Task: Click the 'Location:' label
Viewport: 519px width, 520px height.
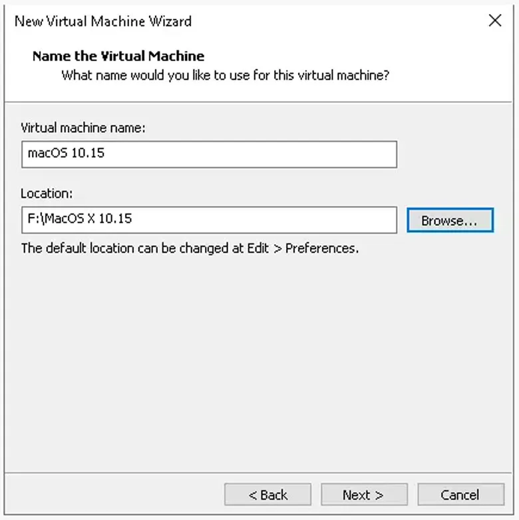Action: click(47, 194)
